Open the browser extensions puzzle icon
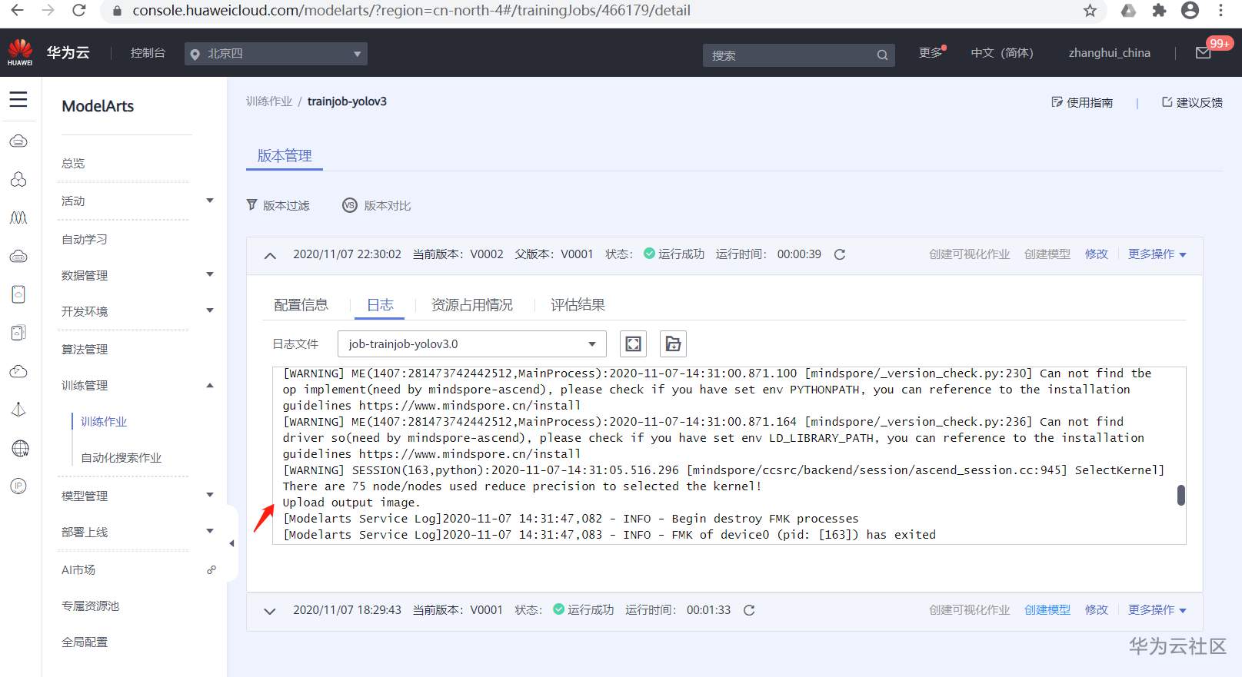The height and width of the screenshot is (677, 1242). [x=1159, y=10]
